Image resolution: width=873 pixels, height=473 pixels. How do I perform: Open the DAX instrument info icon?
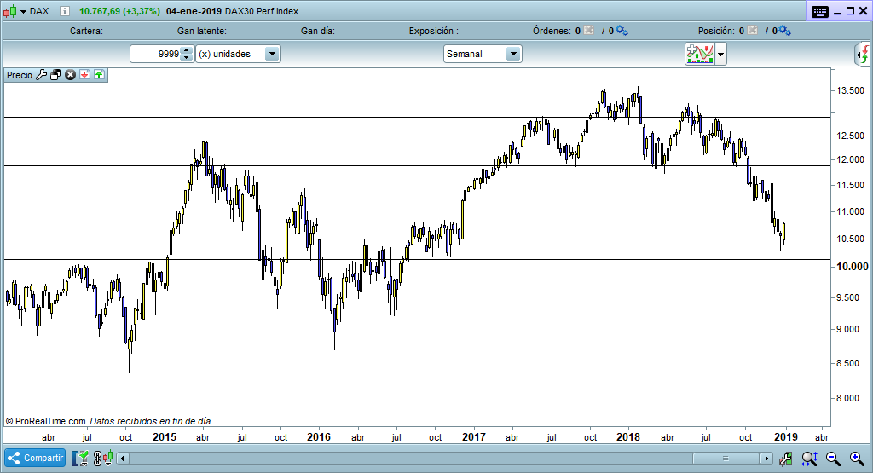[65, 11]
